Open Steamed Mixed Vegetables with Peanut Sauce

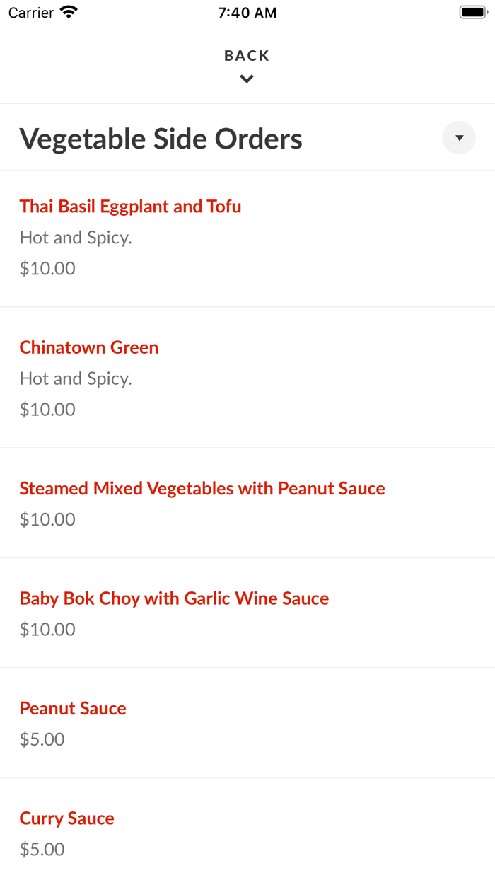202,488
